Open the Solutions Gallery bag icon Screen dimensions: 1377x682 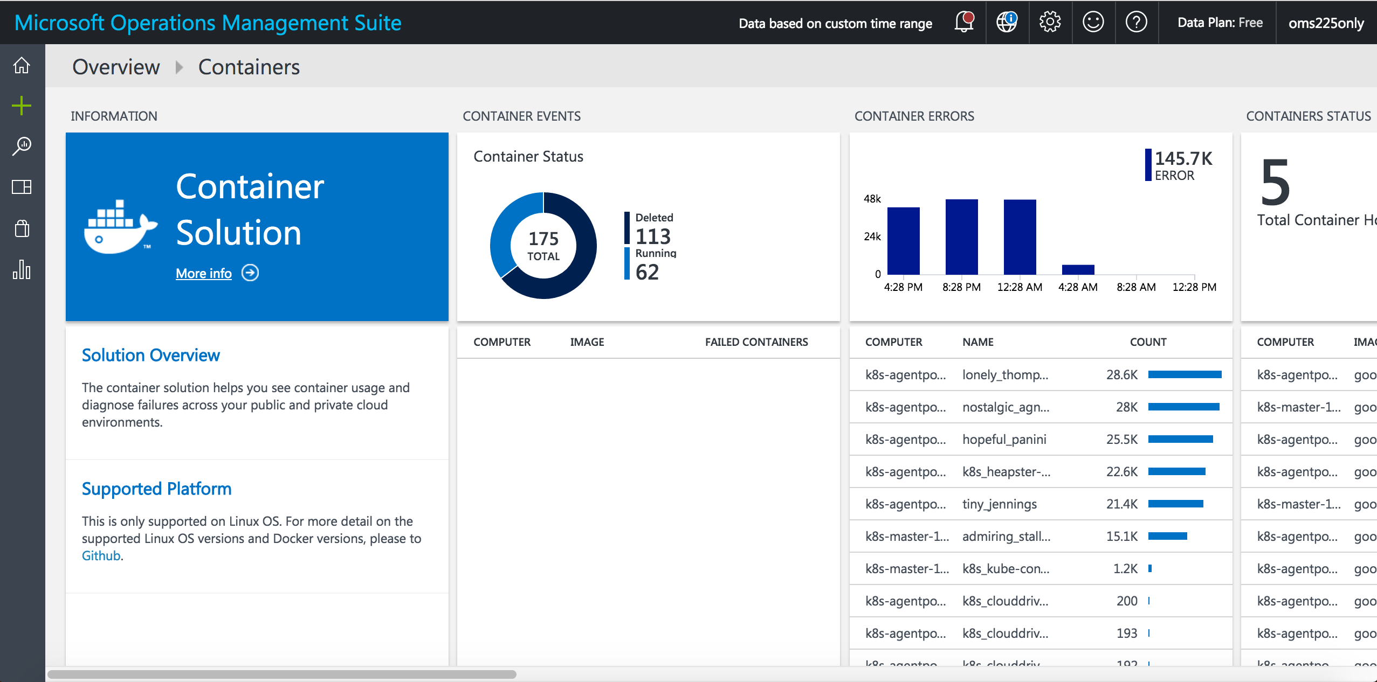pyautogui.click(x=22, y=228)
